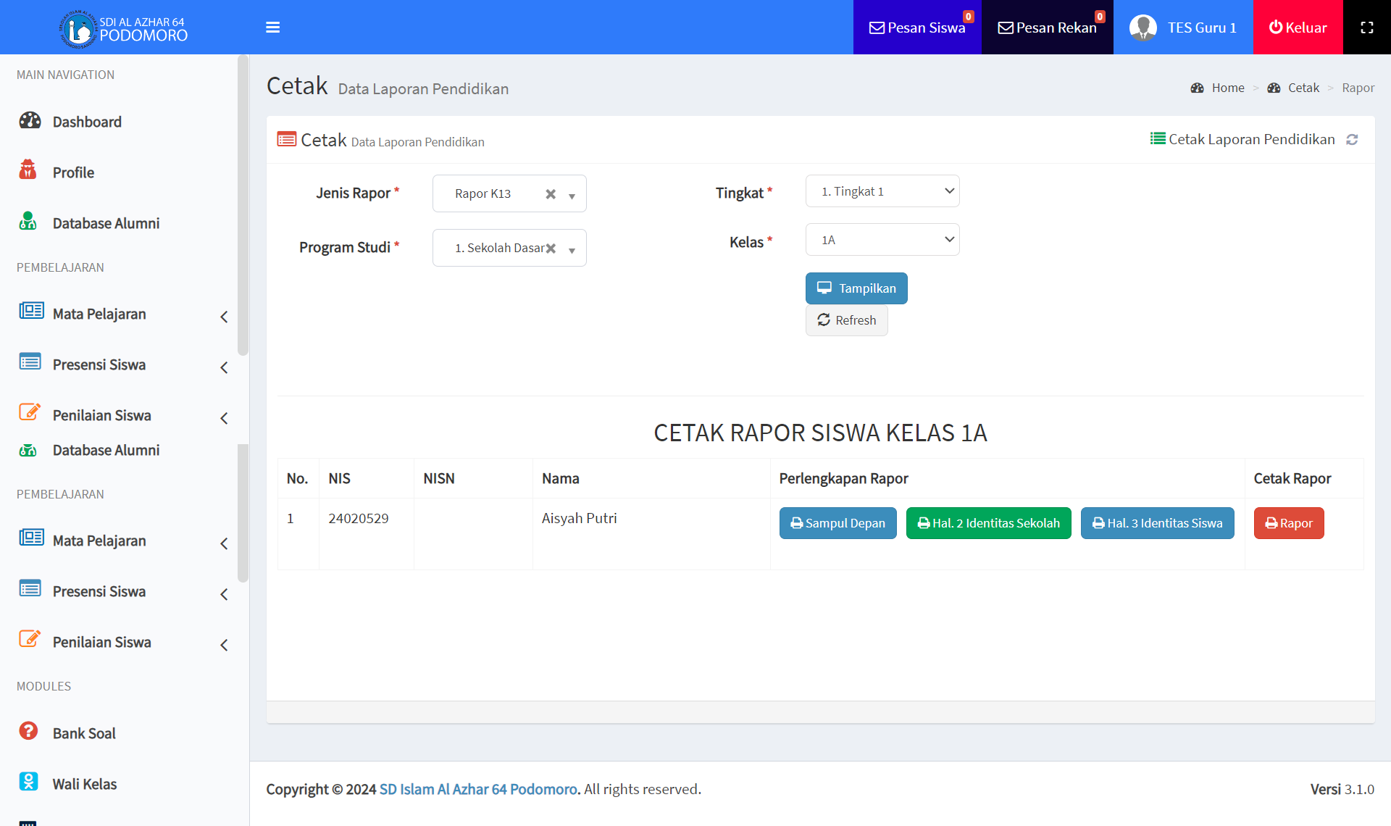
Task: Clear the Rapor K13 selection with X
Action: point(551,194)
